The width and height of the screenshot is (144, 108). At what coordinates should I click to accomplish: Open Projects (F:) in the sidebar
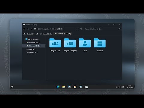click(x=32, y=52)
